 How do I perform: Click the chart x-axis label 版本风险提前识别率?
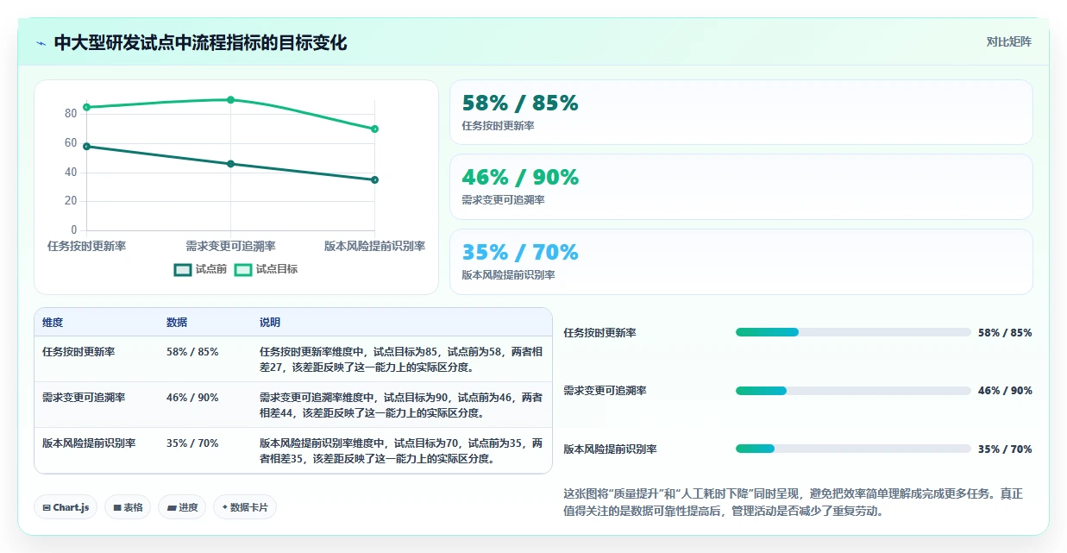[374, 246]
